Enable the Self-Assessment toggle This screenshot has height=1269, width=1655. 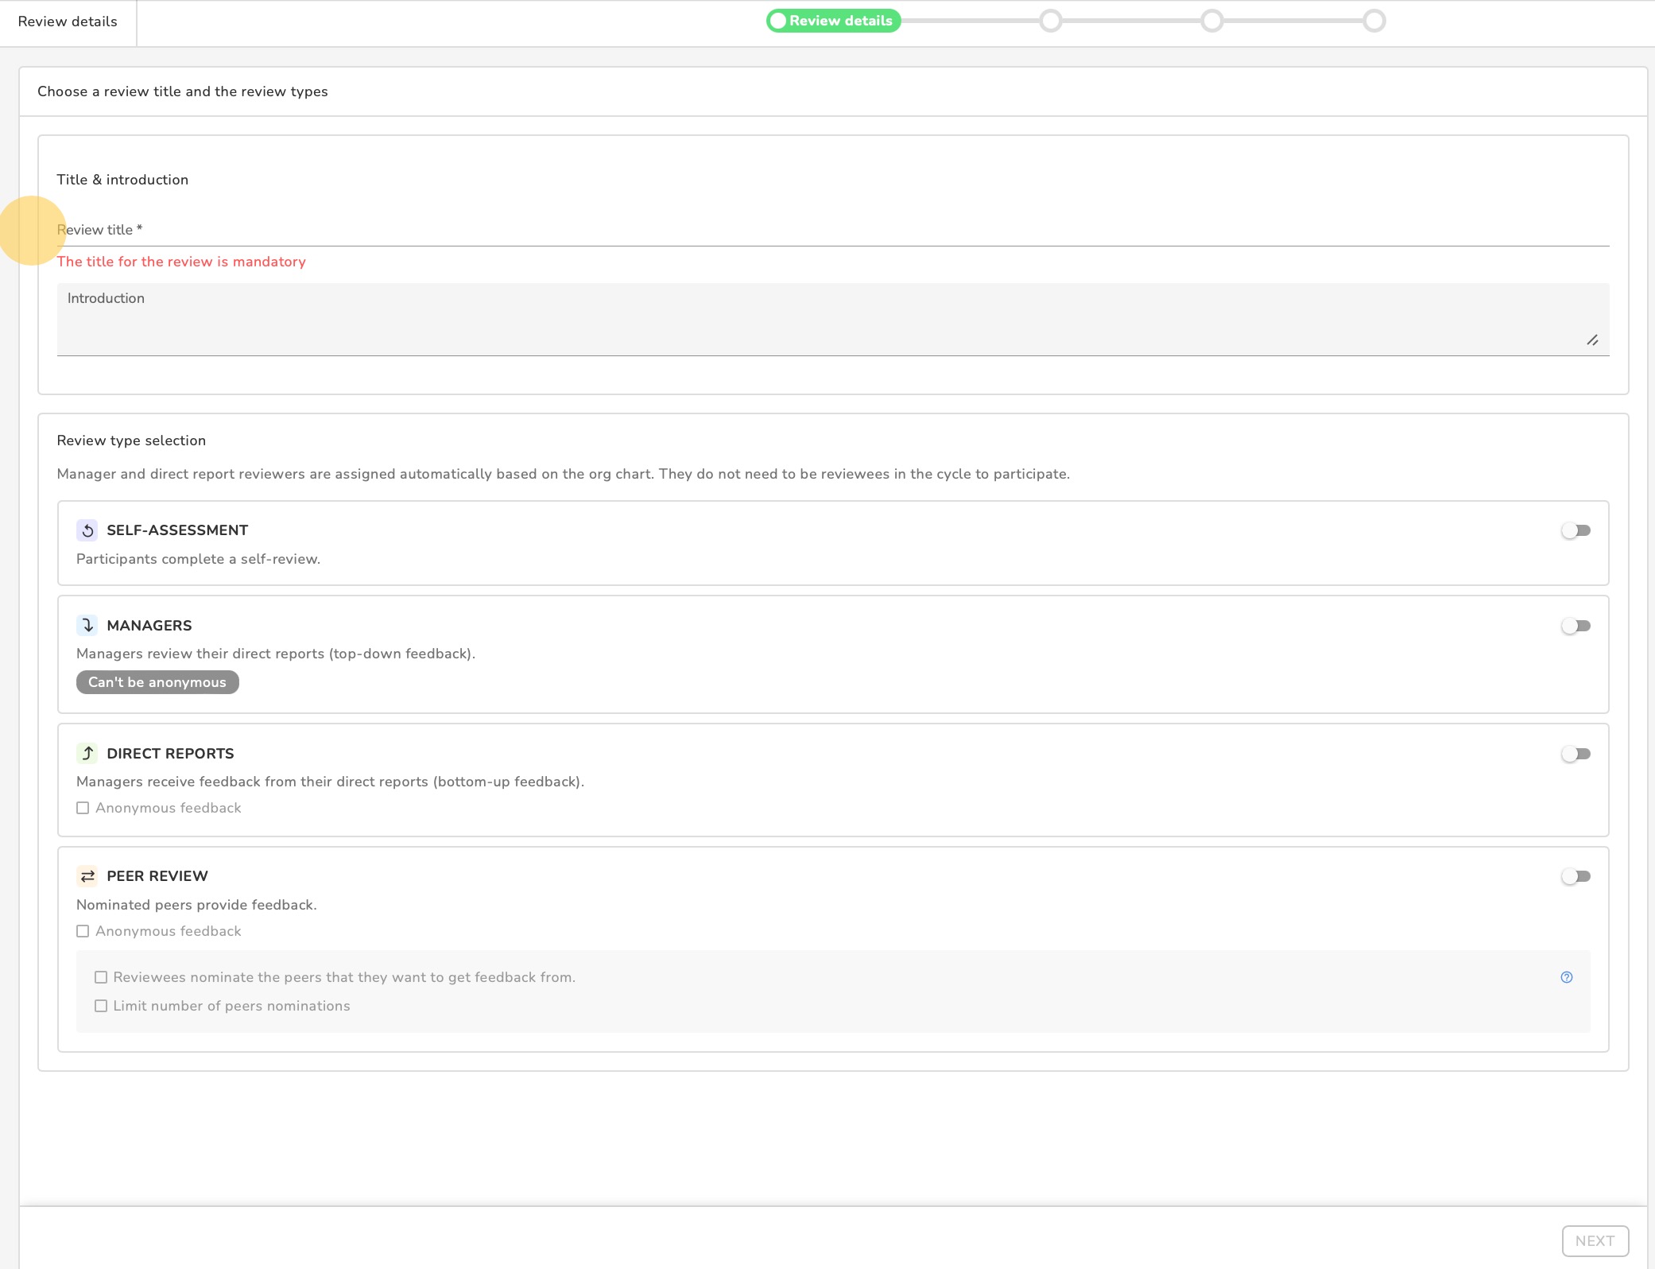click(x=1576, y=530)
